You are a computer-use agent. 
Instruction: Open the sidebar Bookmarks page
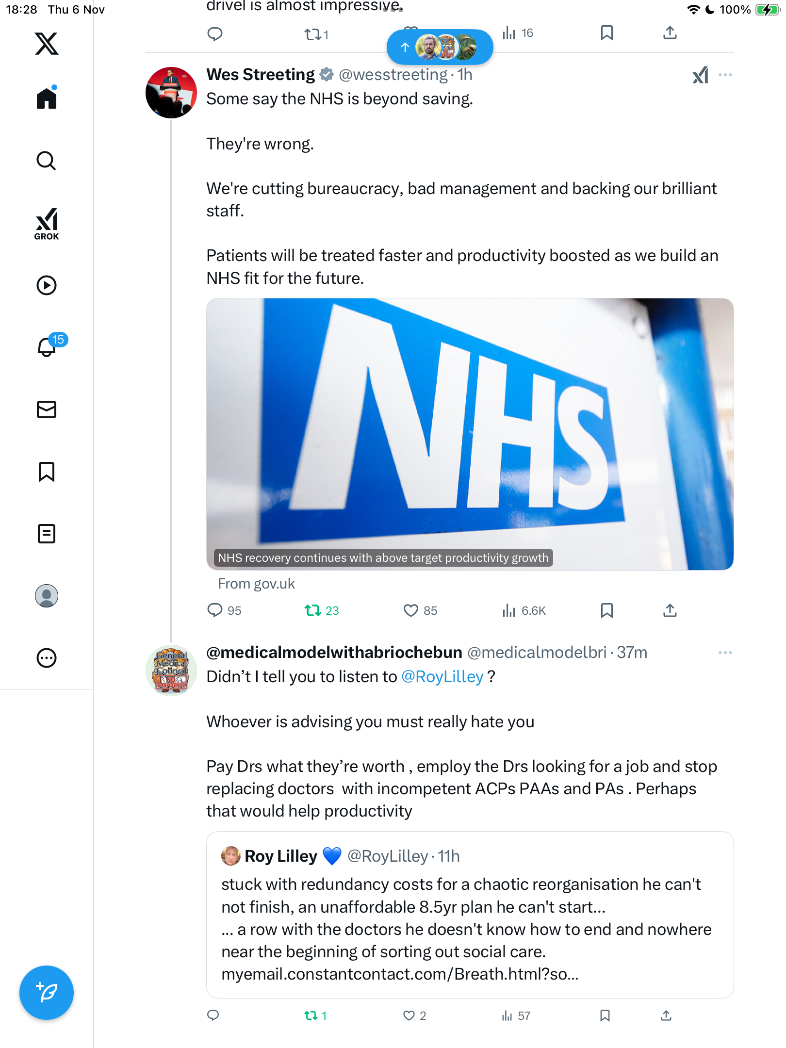click(x=47, y=472)
